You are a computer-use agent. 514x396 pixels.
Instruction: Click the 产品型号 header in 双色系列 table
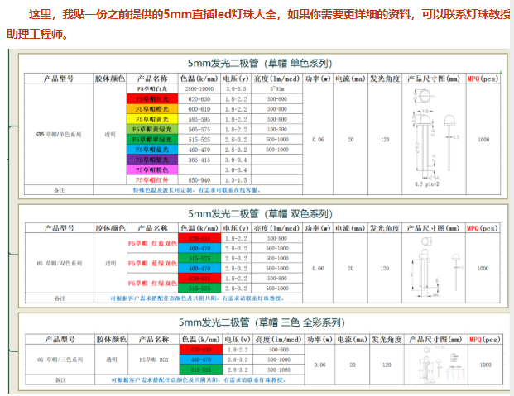pyautogui.click(x=60, y=228)
